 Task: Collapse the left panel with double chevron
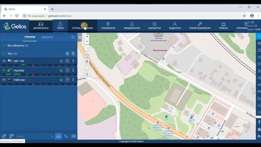click(x=80, y=37)
